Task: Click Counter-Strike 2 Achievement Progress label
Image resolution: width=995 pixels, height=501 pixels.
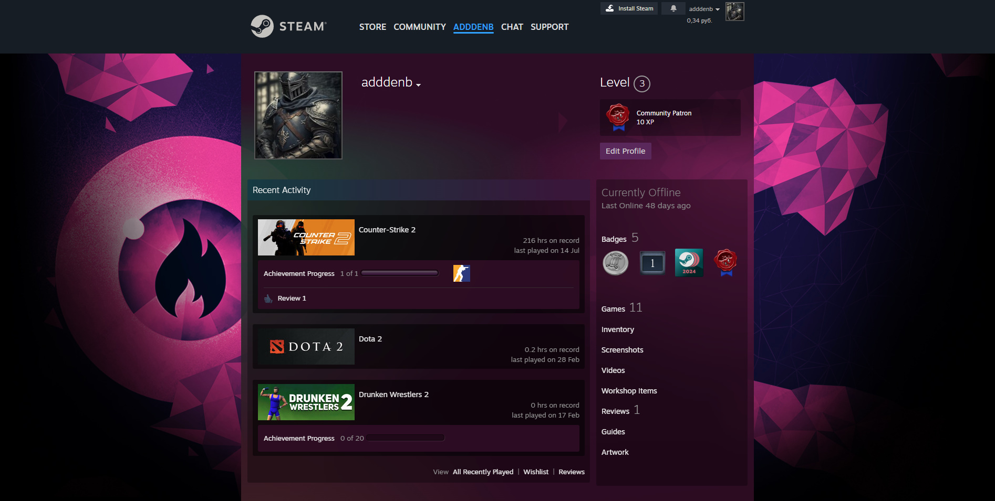Action: click(299, 274)
